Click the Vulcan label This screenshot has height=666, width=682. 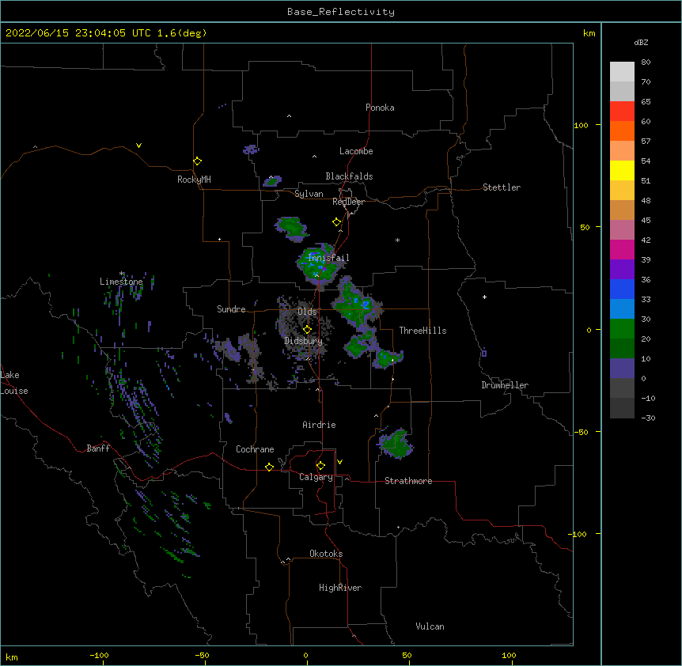pos(430,626)
